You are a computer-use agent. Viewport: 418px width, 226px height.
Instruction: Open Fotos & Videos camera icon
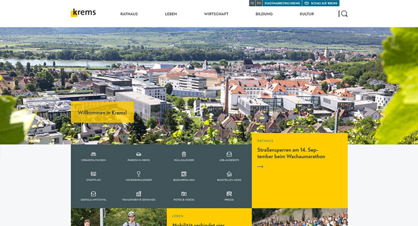184,194
